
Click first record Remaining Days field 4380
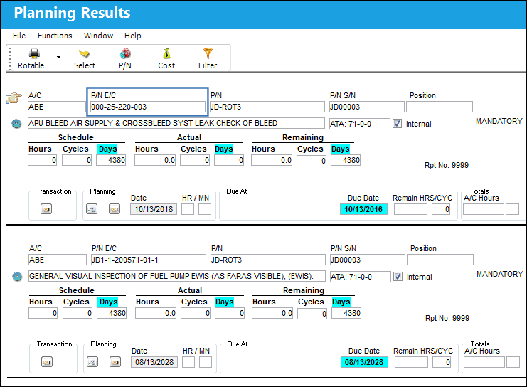(346, 160)
